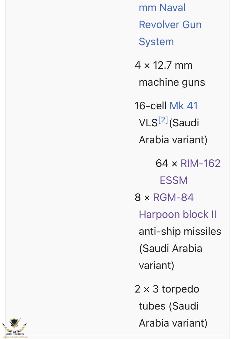Screen dimensions: 240x339
Task: Follow the RIM-162 link
Action: tap(200, 163)
